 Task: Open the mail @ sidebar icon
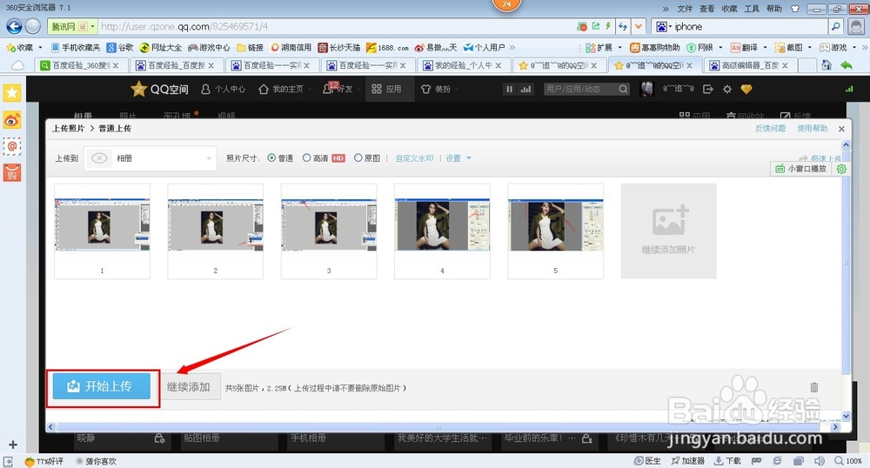pos(11,146)
